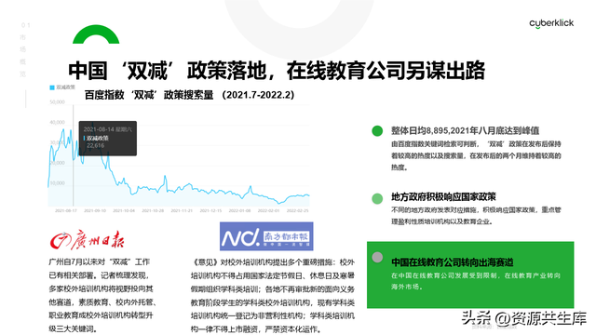Click the light green bullet beside 地方政府积极响应
596x335 pixels.
pos(377,198)
